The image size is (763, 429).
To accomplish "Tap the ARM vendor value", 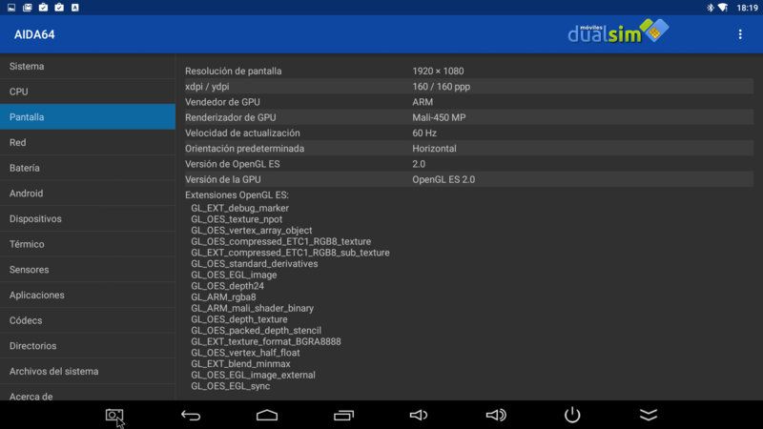I will 423,102.
